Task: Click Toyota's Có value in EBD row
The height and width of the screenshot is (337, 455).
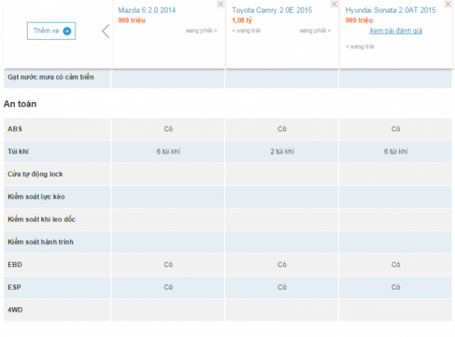Action: click(x=282, y=264)
